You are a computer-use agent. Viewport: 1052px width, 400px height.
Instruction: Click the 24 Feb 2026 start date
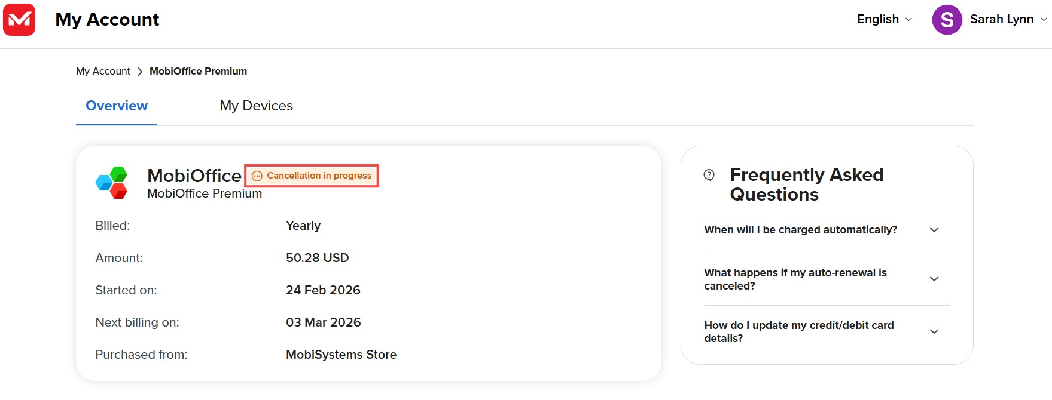coord(323,290)
